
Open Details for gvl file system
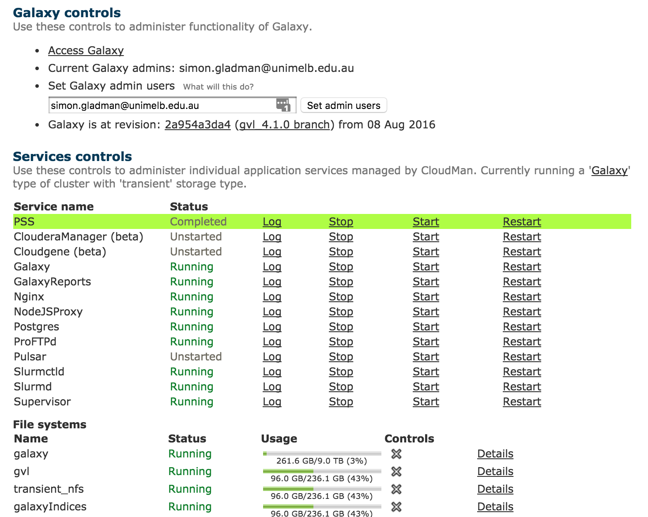(495, 472)
